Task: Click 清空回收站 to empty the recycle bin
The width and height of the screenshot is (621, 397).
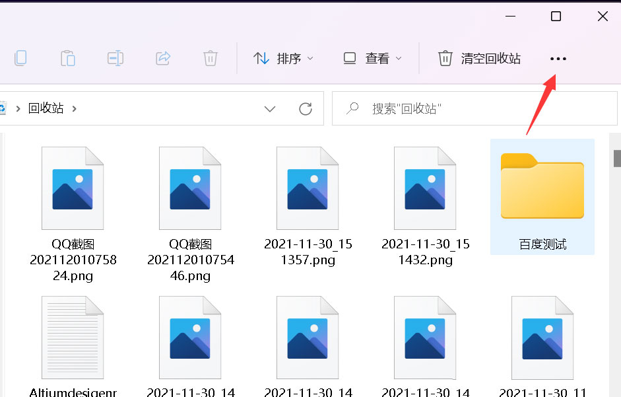Action: pyautogui.click(x=479, y=58)
